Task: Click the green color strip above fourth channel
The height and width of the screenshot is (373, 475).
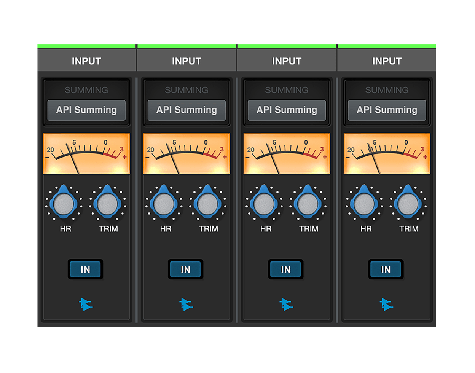Action: [387, 46]
